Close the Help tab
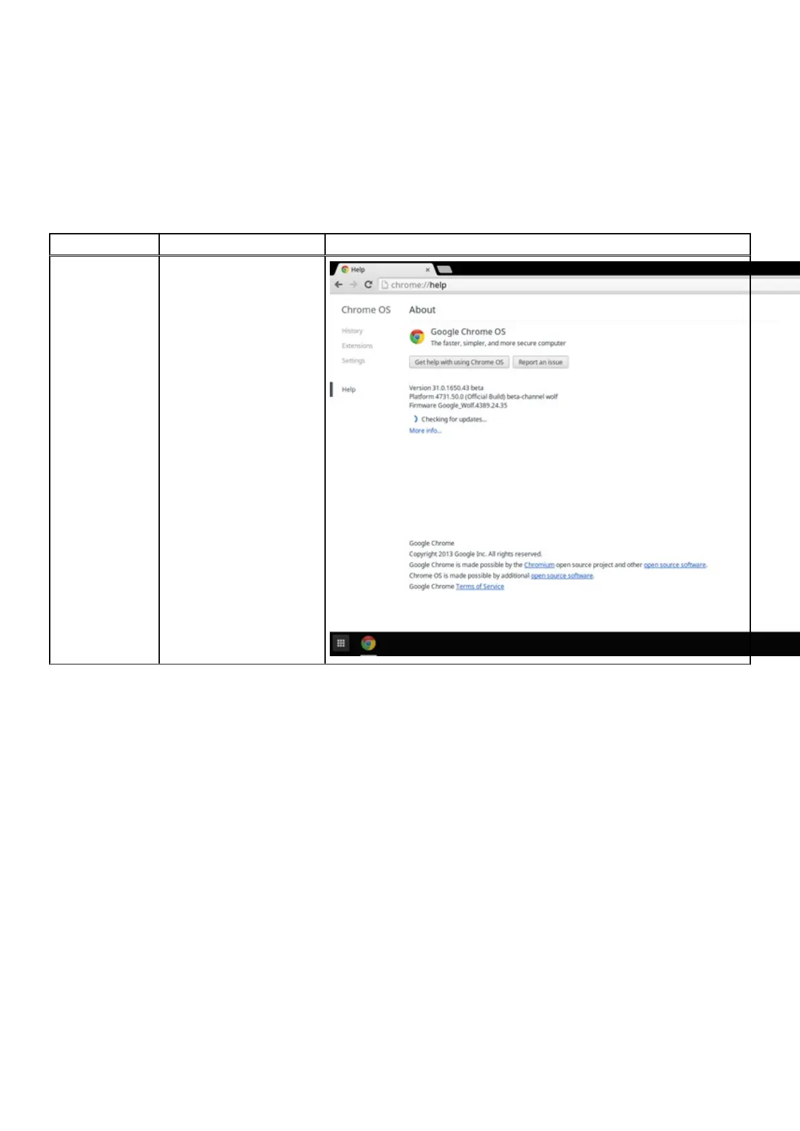800x1131 pixels. point(427,270)
